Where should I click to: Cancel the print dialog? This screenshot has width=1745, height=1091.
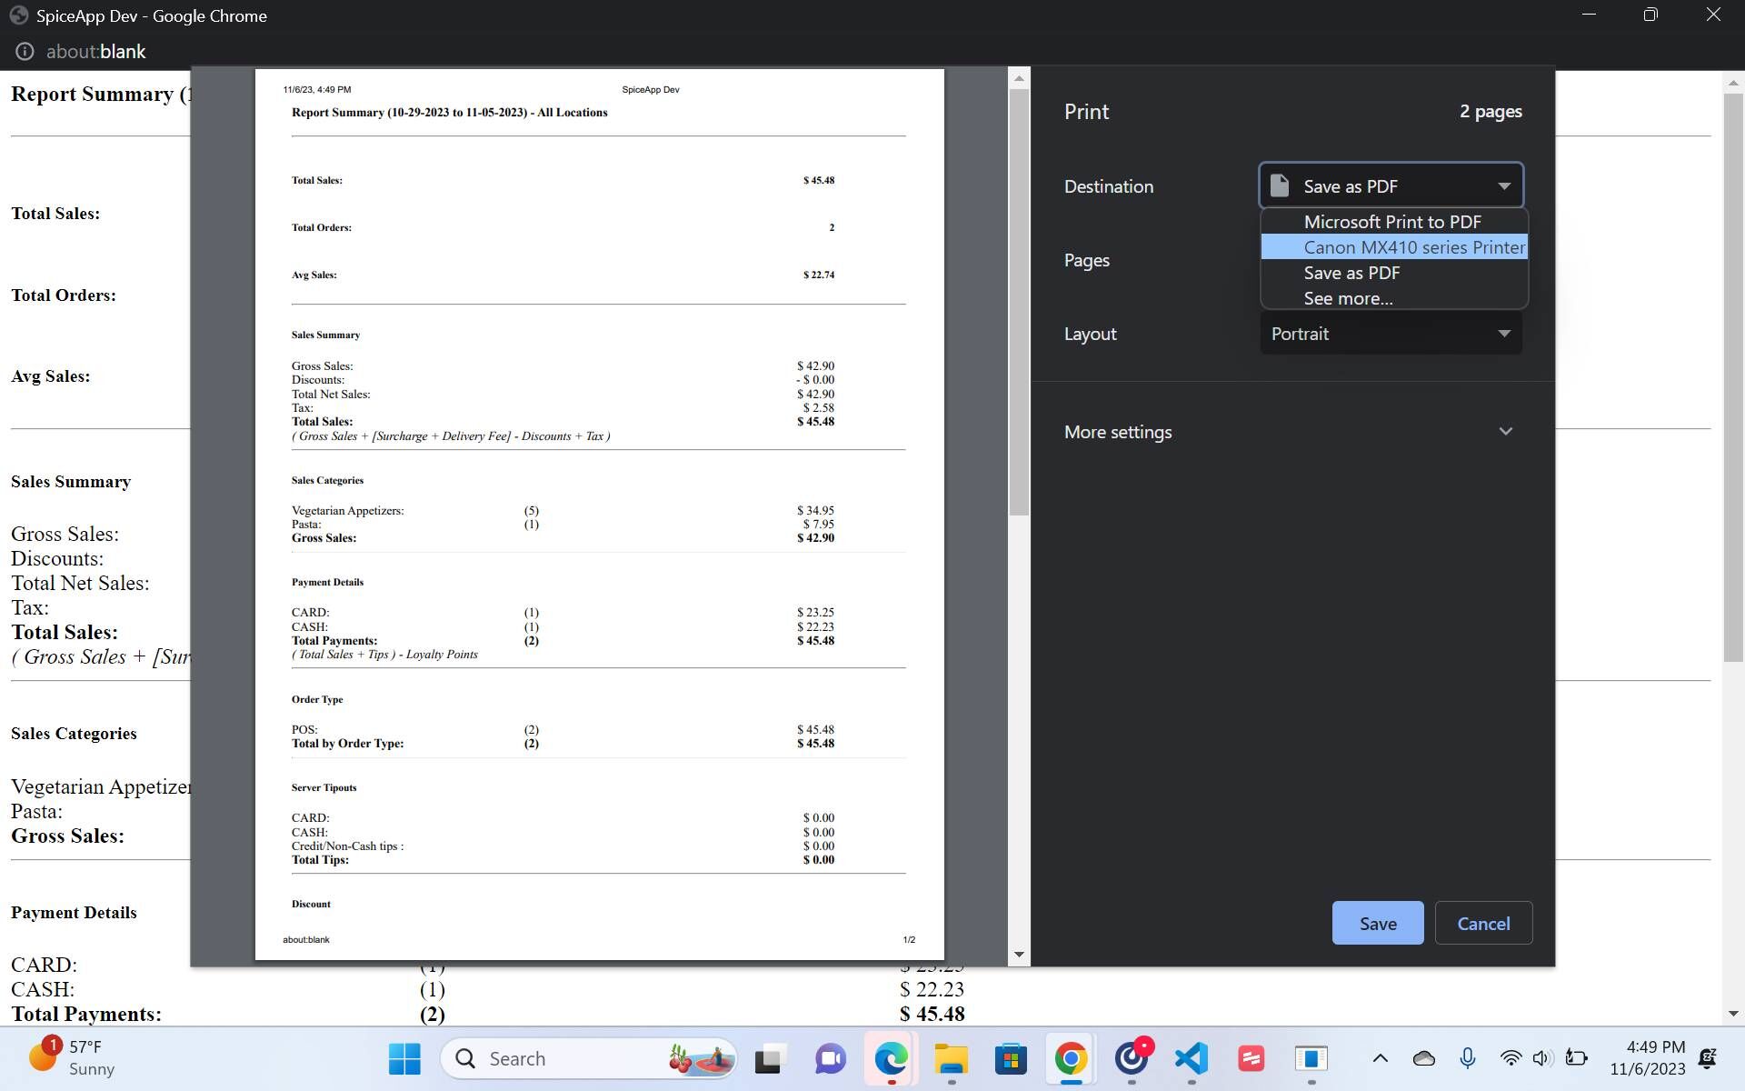coord(1483,924)
